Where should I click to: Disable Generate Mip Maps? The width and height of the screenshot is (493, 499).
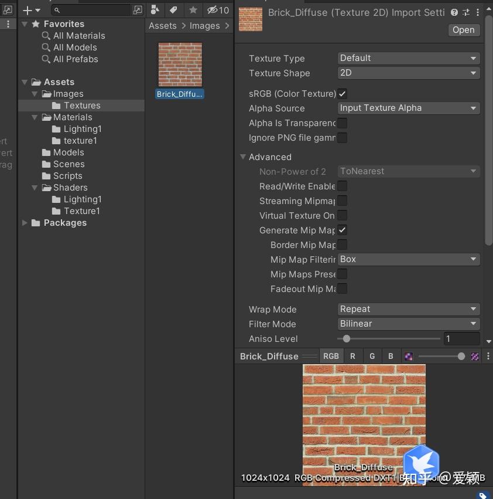[343, 230]
